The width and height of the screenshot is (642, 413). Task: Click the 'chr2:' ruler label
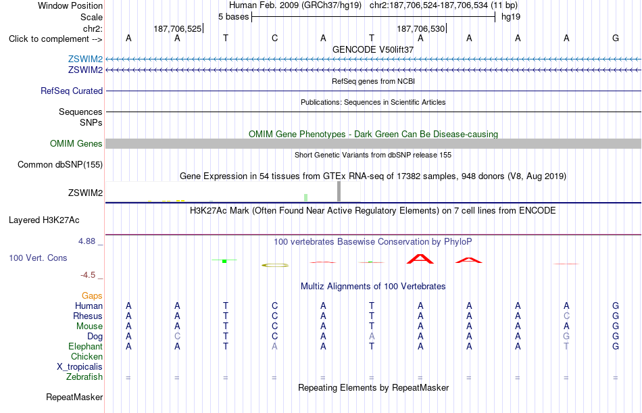tap(93, 28)
